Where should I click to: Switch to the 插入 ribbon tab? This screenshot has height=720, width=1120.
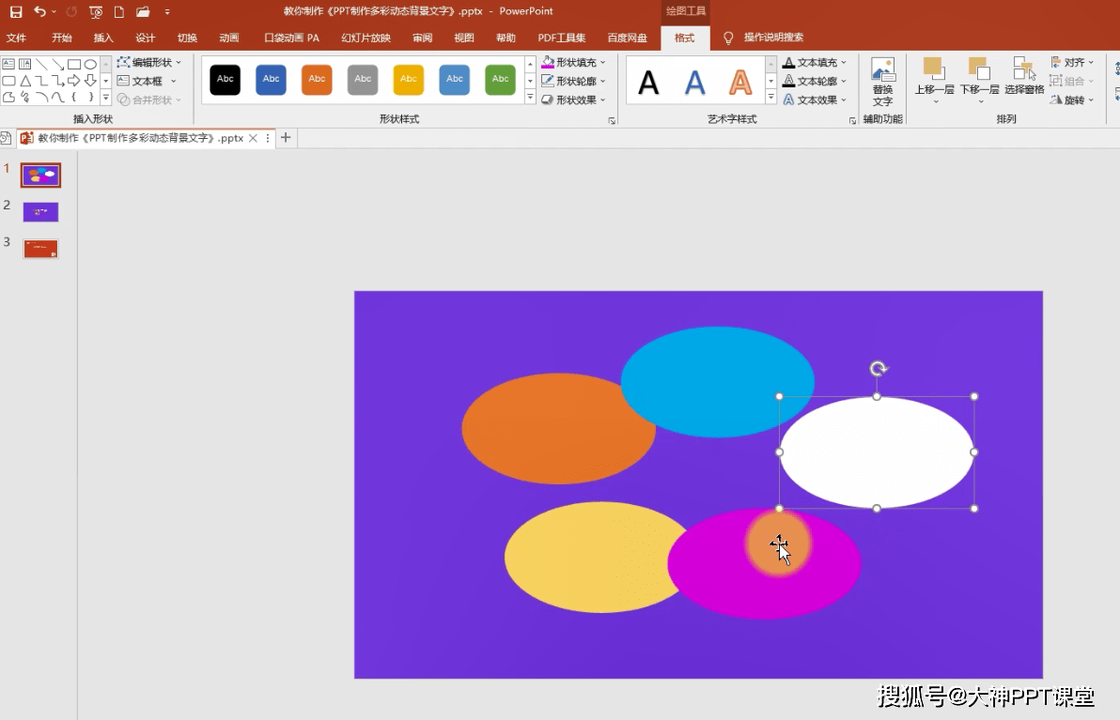[103, 38]
